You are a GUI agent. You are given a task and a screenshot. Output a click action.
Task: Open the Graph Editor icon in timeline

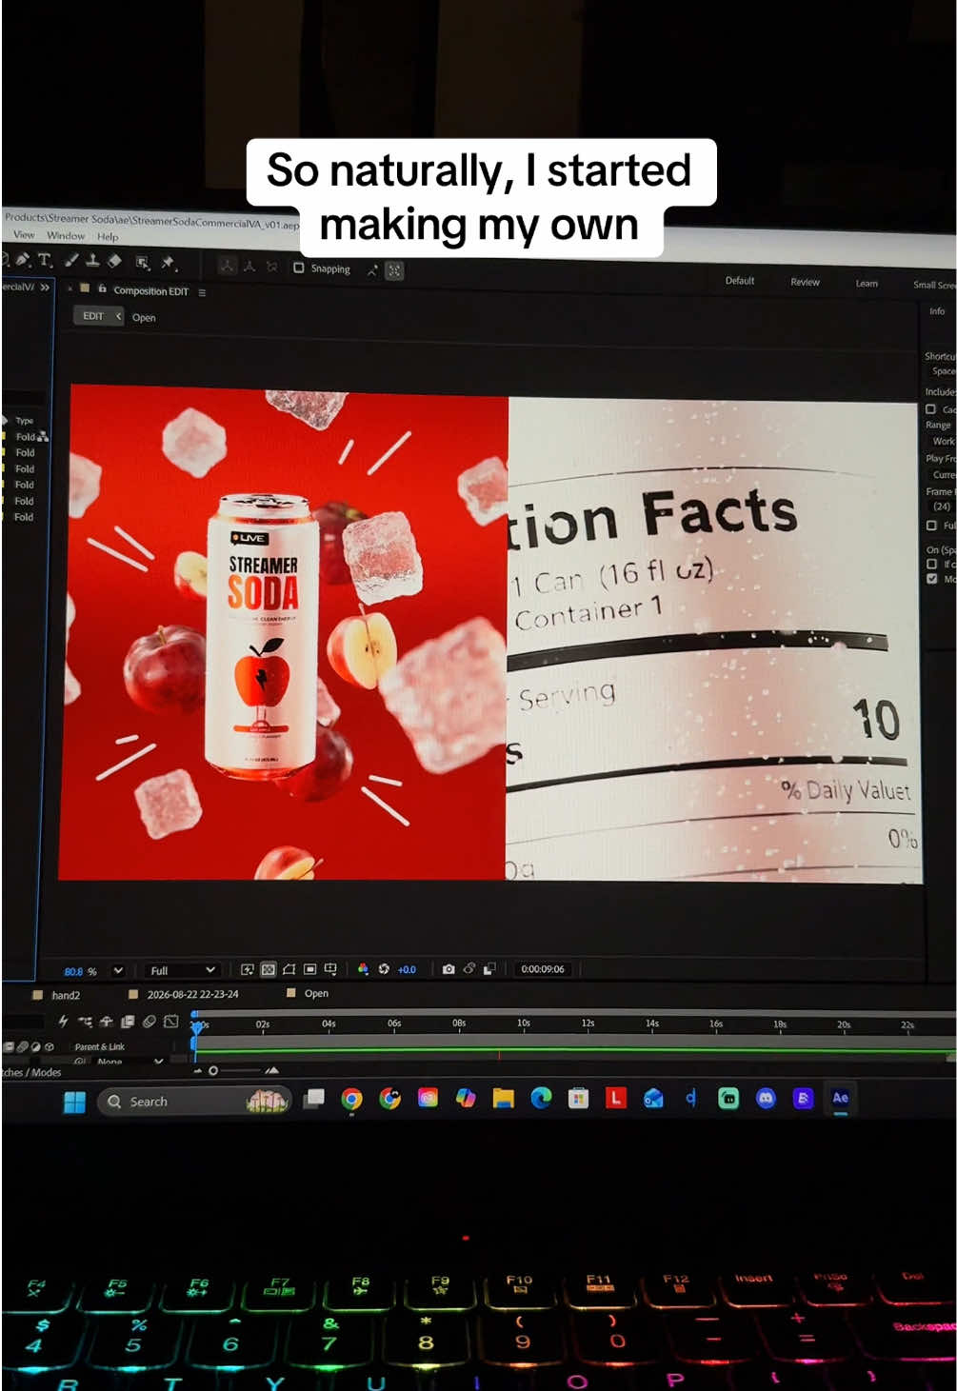coord(170,1022)
